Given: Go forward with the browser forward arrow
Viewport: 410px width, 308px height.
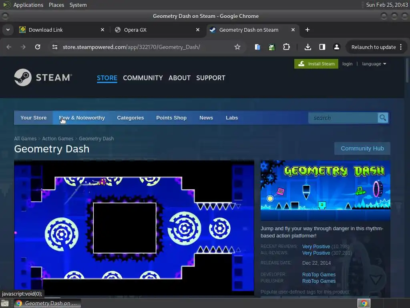Looking at the screenshot, I should 23,47.
